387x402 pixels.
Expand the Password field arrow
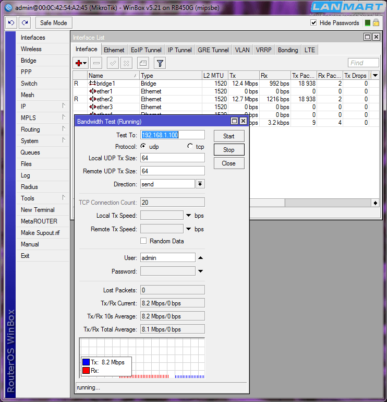[x=201, y=271]
